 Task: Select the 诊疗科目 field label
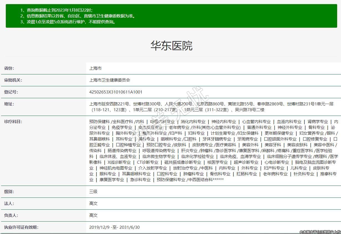click(x=13, y=121)
